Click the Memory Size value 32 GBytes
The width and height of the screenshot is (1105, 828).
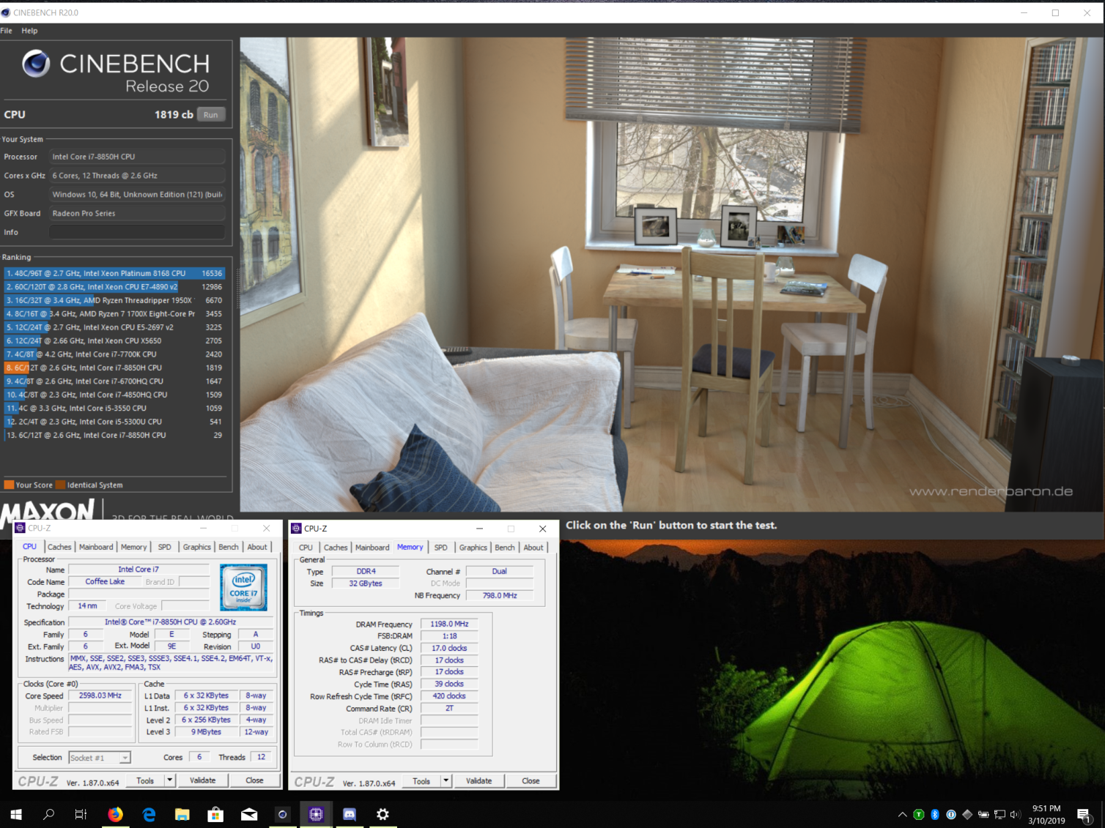pos(365,583)
